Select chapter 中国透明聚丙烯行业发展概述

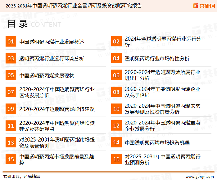pos(52,42)
